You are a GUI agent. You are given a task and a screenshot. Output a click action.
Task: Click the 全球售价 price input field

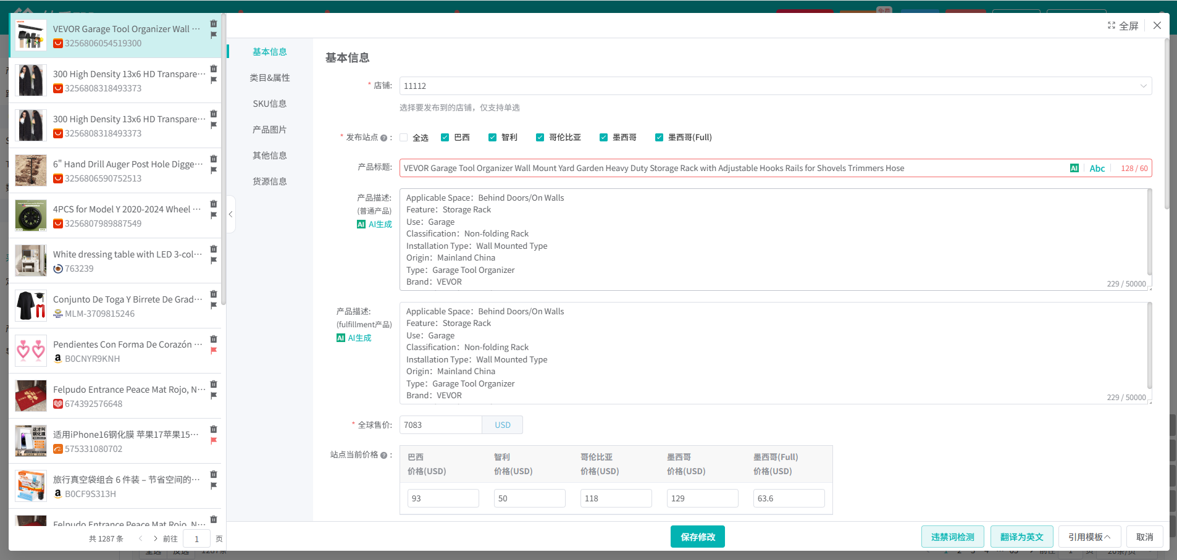tap(440, 425)
